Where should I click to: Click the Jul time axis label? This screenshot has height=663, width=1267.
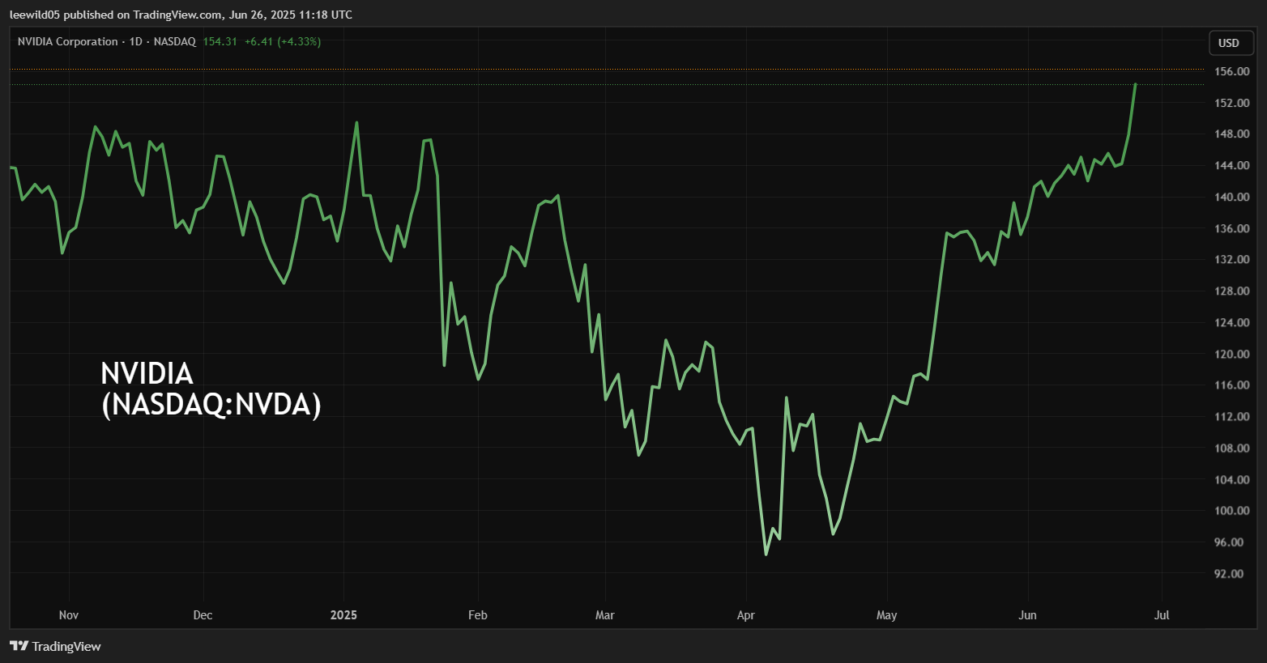click(x=1162, y=615)
